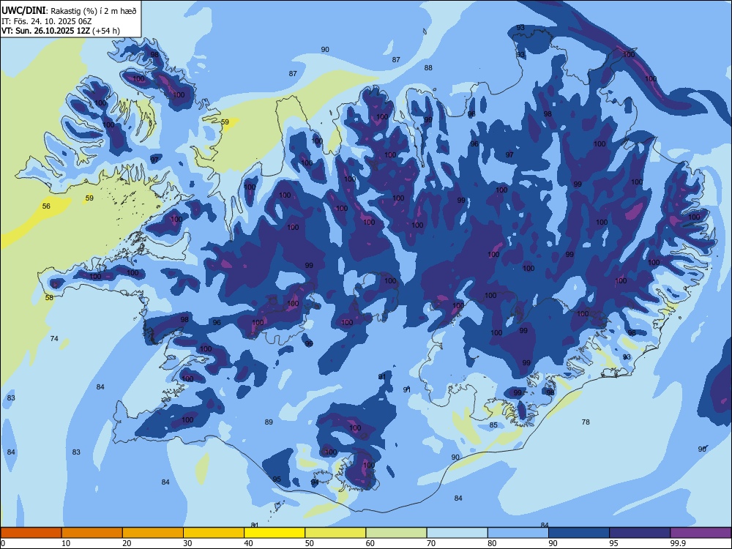Click the '88' humidity value on the map
Viewport: 732px width, 549px height.
[428, 67]
